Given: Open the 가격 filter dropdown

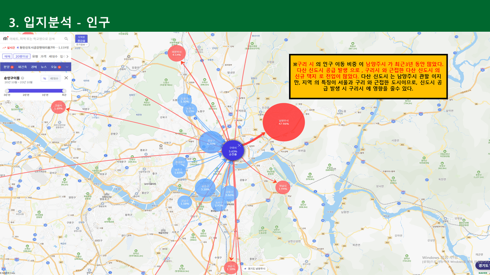Looking at the screenshot, I should pos(43,56).
